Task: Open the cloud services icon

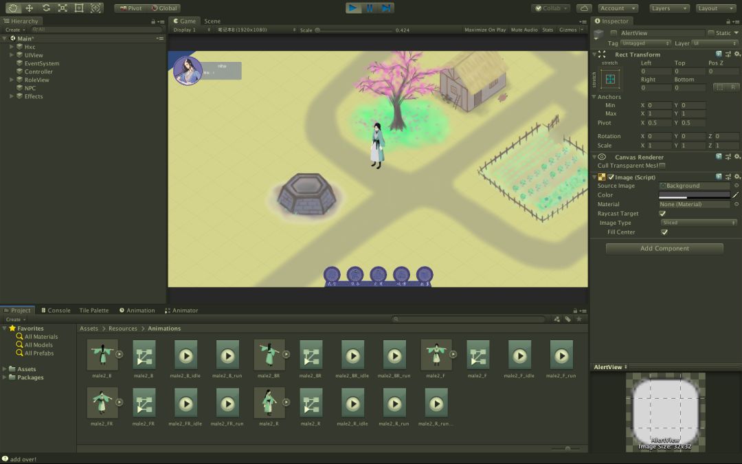Action: (x=583, y=8)
